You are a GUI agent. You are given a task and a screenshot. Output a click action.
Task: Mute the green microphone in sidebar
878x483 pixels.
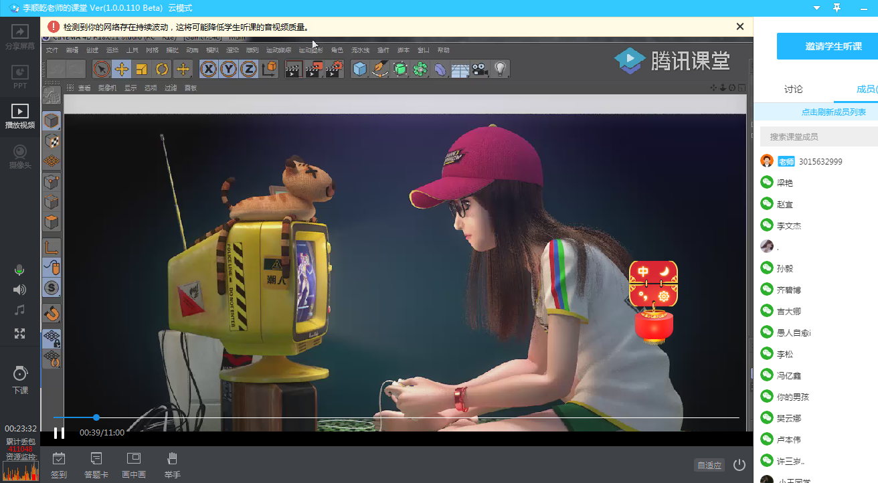pyautogui.click(x=19, y=270)
